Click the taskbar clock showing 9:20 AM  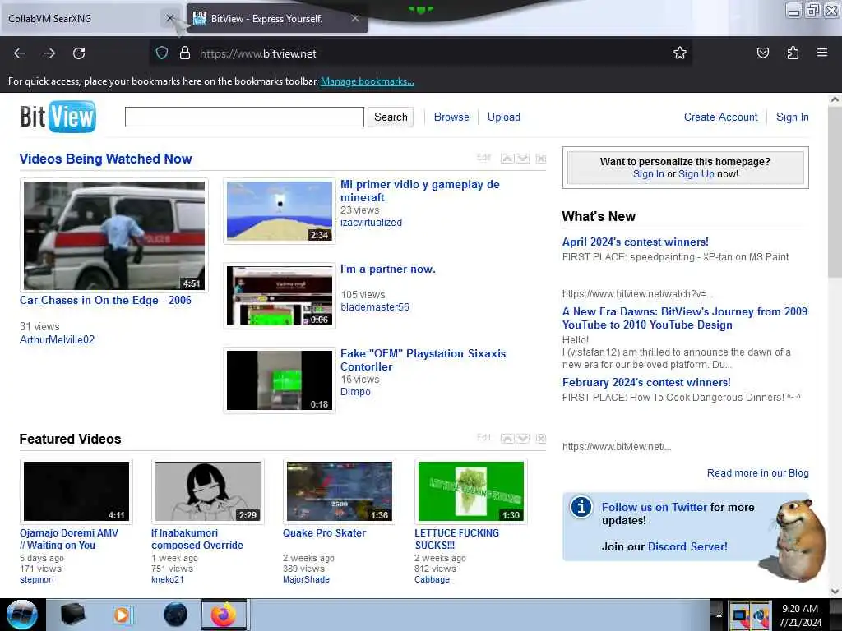point(800,615)
